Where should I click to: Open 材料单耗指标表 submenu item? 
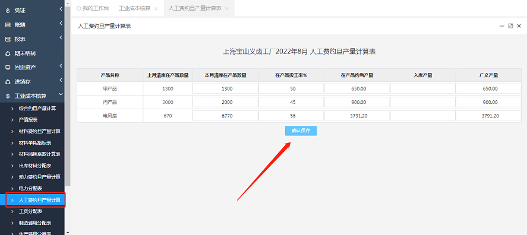point(35,143)
